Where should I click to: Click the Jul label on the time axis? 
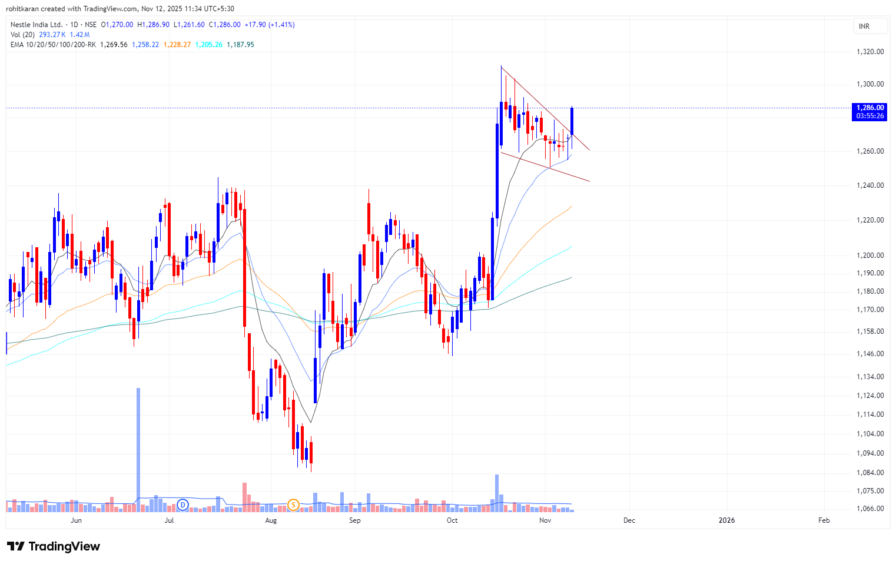click(x=169, y=520)
